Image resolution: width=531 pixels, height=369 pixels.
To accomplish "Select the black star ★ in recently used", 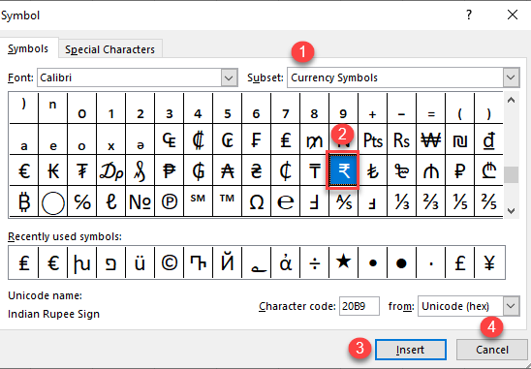I will click(343, 262).
